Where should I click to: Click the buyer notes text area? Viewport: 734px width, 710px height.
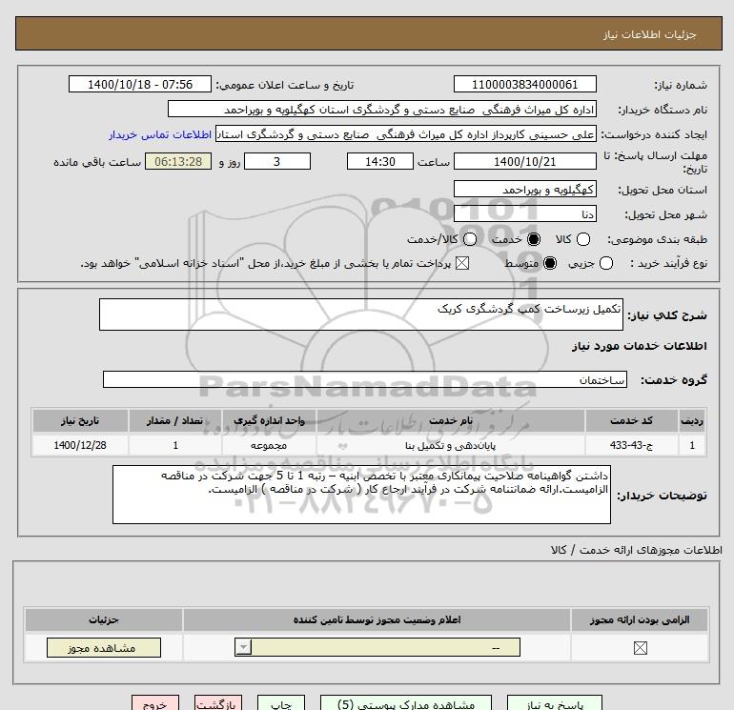[361, 495]
